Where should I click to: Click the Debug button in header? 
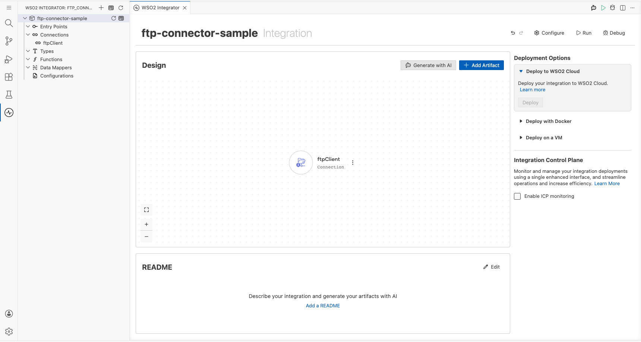[614, 33]
